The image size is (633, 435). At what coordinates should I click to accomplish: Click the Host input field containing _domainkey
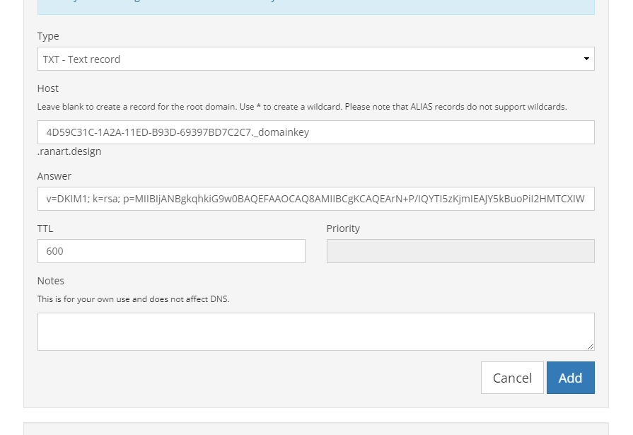pyautogui.click(x=315, y=132)
